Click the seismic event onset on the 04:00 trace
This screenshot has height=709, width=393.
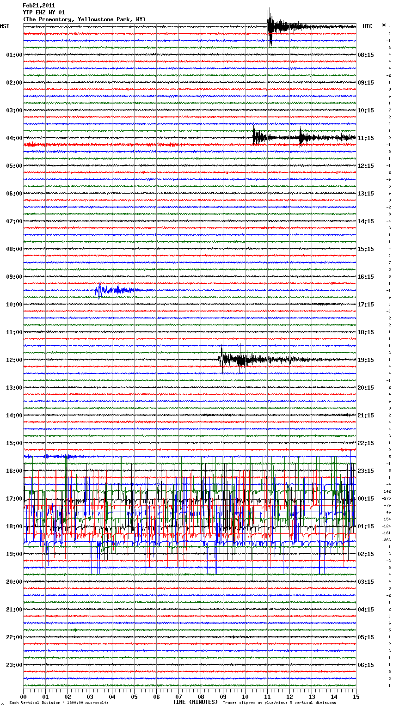(254, 137)
